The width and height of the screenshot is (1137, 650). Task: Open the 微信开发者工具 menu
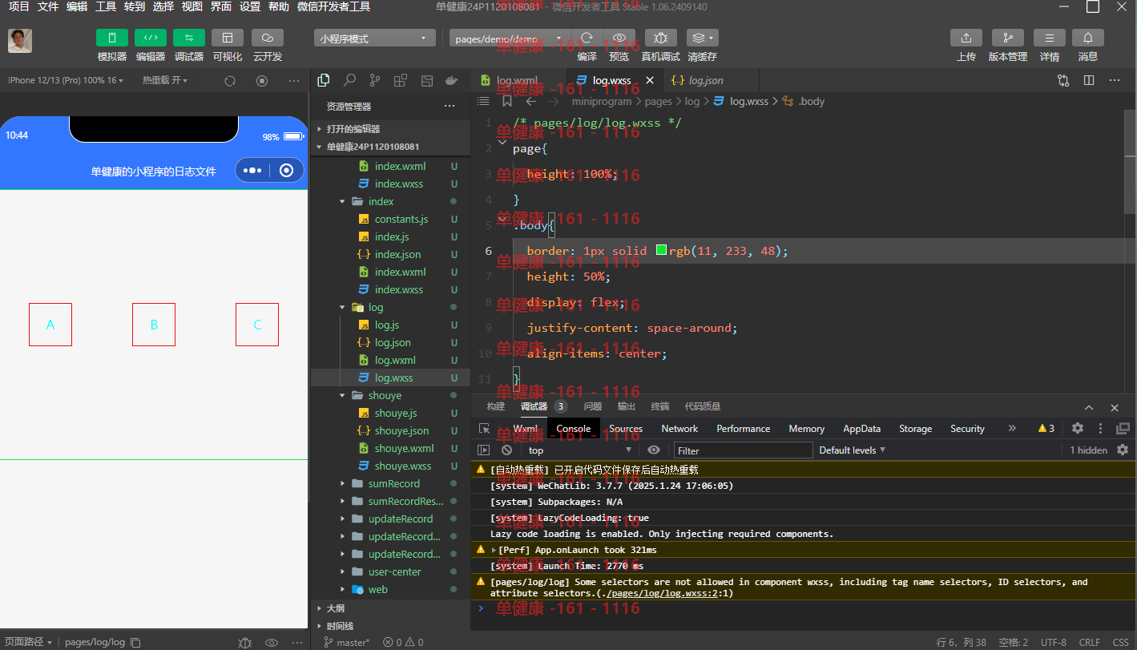point(333,6)
